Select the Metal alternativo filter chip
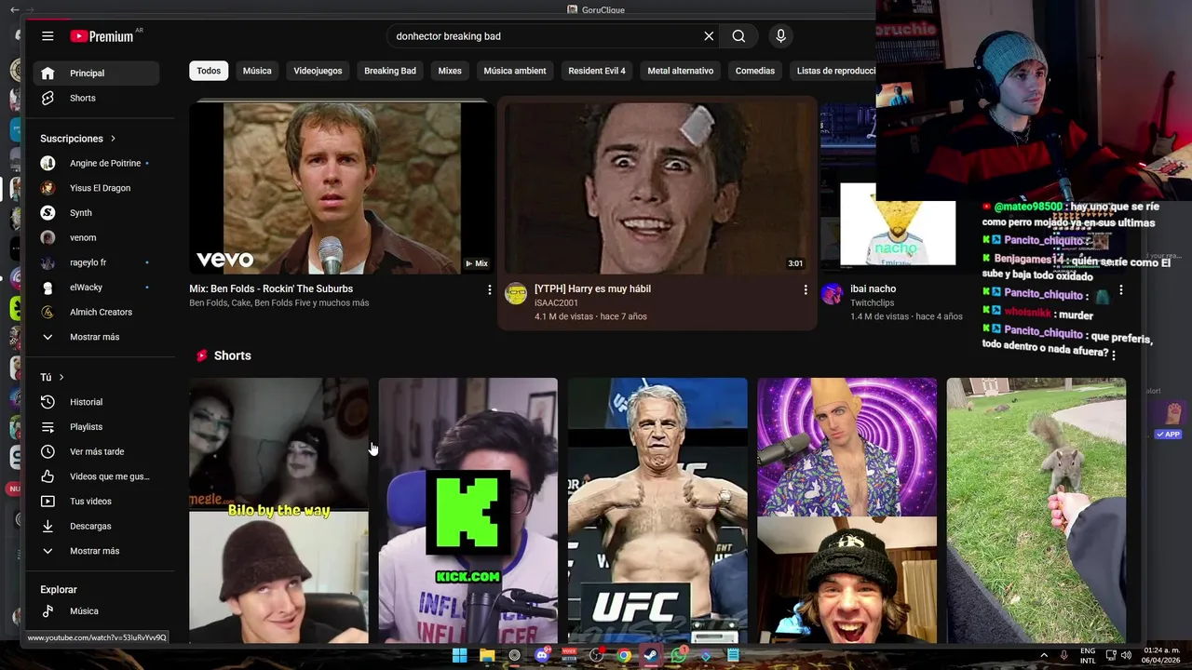The height and width of the screenshot is (670, 1192). (x=681, y=71)
